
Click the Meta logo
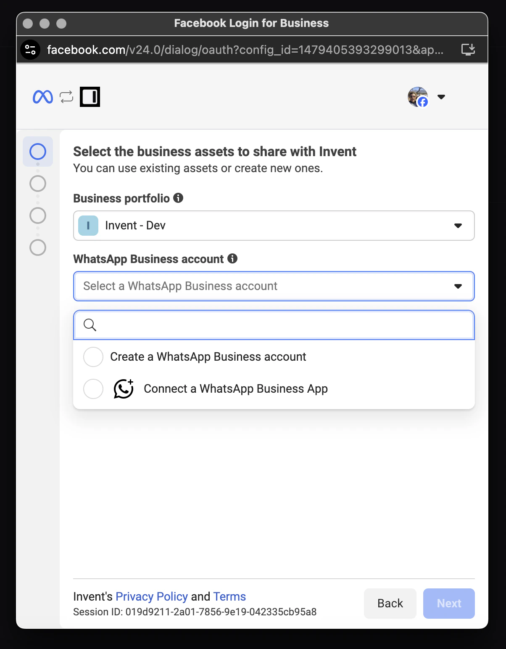(42, 96)
